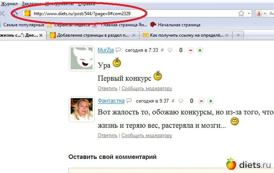Click the smiley after 'Первый конкурс'
Image resolution: width=274 pixels, height=173 pixels.
(x=158, y=75)
